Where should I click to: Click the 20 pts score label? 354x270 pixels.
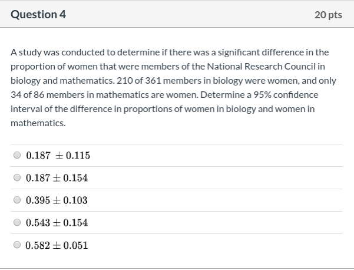(x=328, y=15)
